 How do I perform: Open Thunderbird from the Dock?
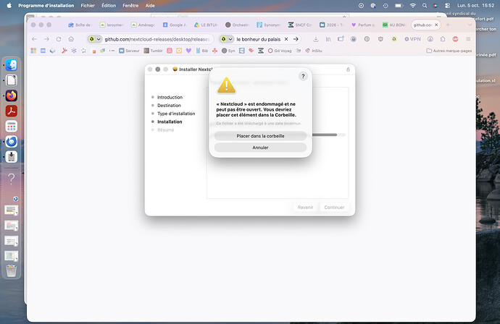(12, 142)
